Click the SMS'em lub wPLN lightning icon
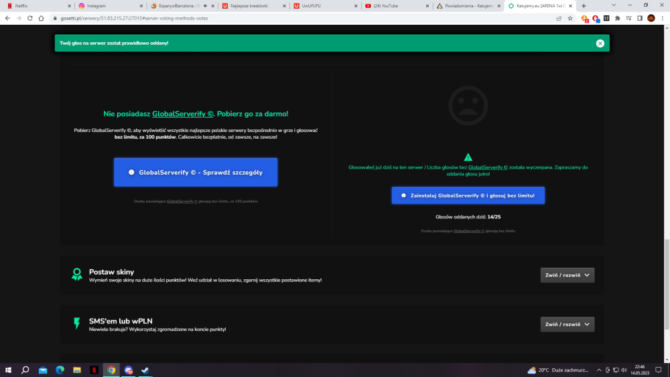Image resolution: width=670 pixels, height=377 pixels. (77, 323)
